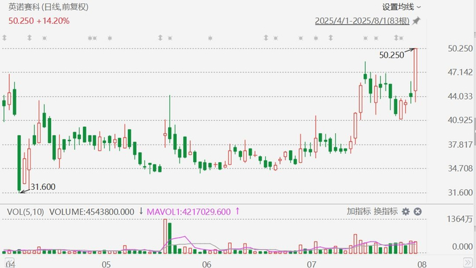
Task: Click the last star event marker near August
Action: (x=401, y=38)
